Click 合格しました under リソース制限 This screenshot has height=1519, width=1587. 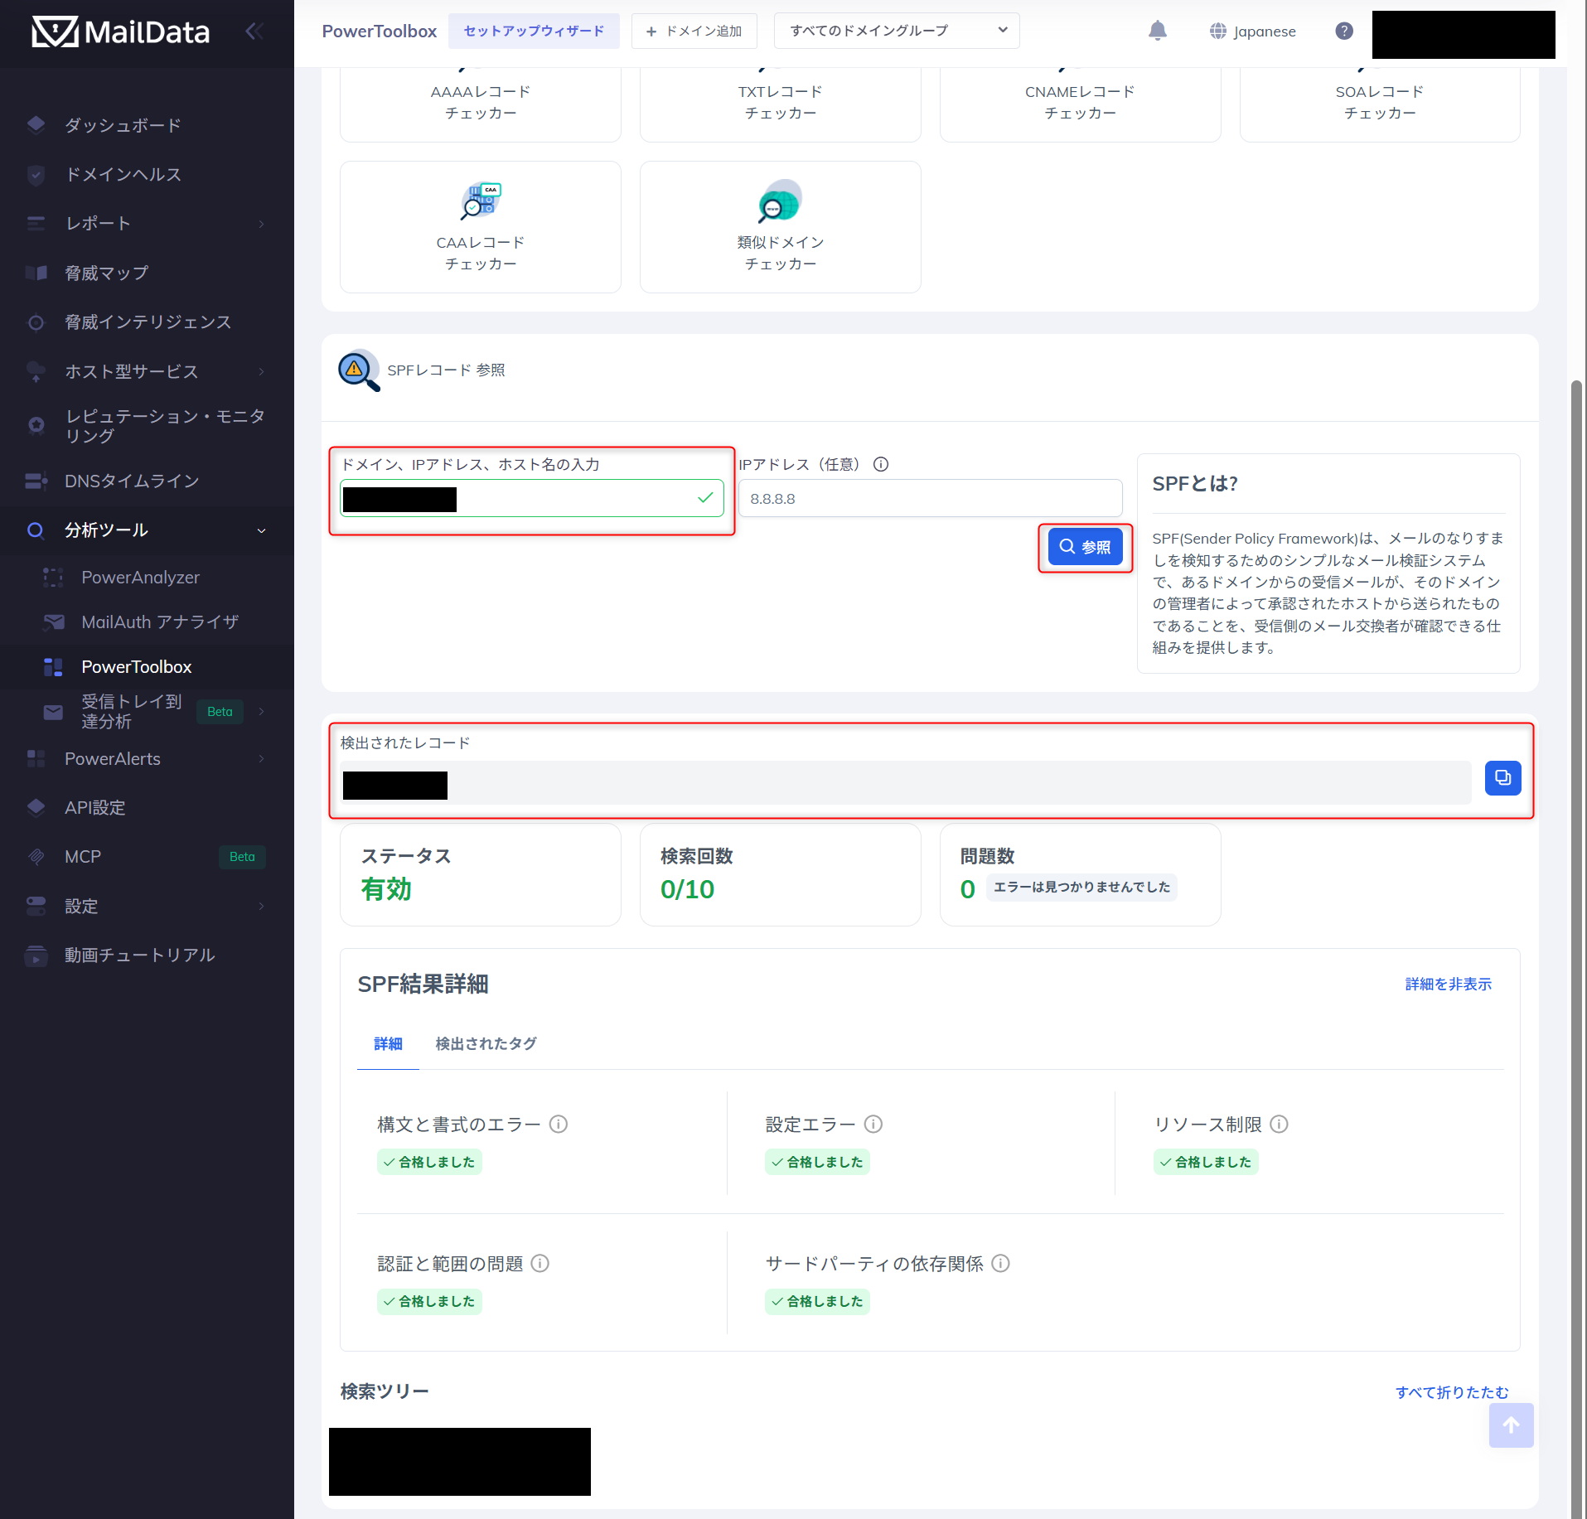pyautogui.click(x=1206, y=1162)
